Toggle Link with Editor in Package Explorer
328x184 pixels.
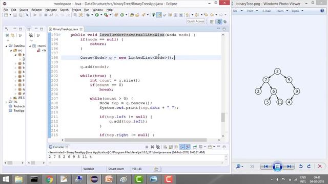pyautogui.click(x=13, y=35)
